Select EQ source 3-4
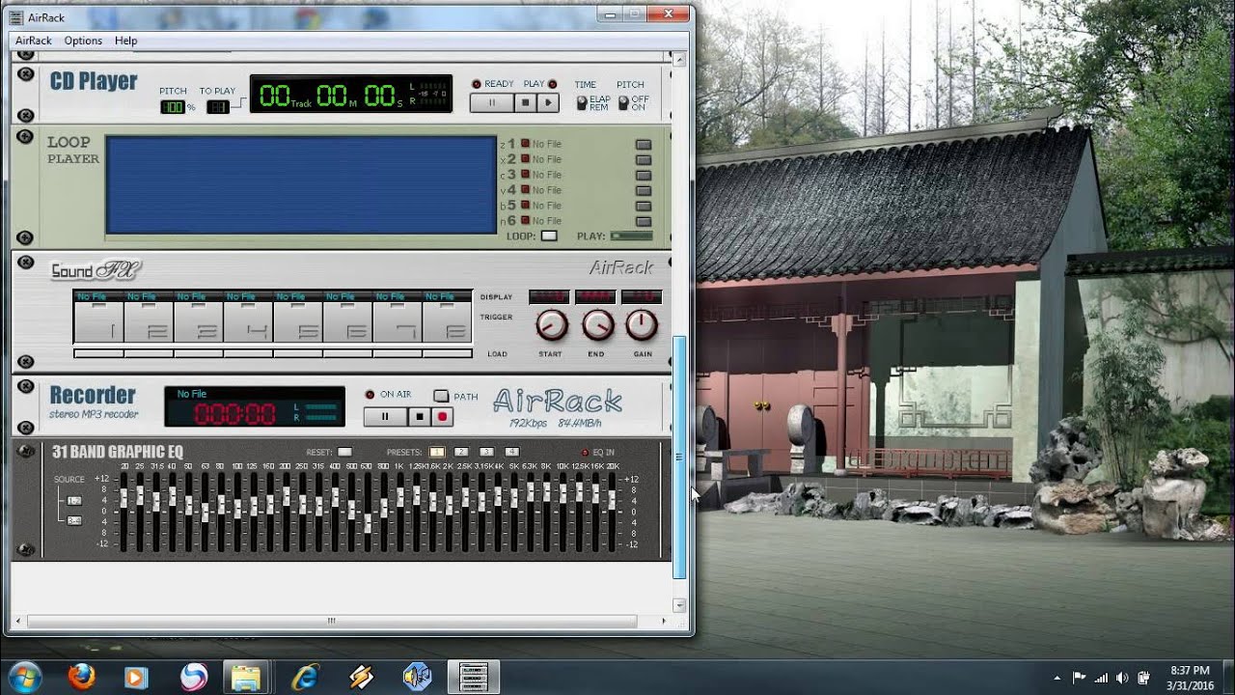The height and width of the screenshot is (695, 1235). click(74, 520)
